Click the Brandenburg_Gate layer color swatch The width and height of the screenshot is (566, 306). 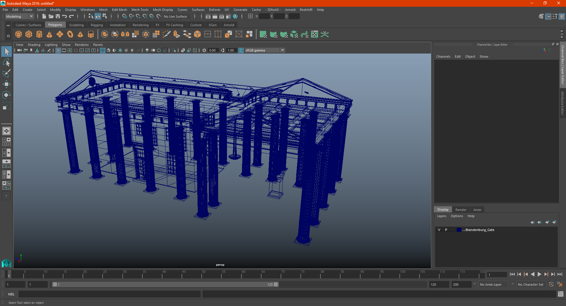[x=459, y=230]
